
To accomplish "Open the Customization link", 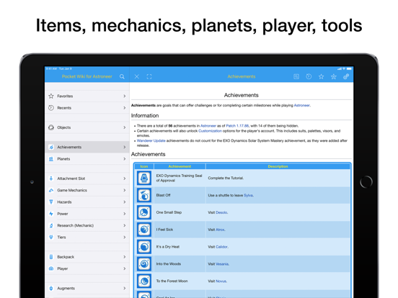I will tap(210, 131).
